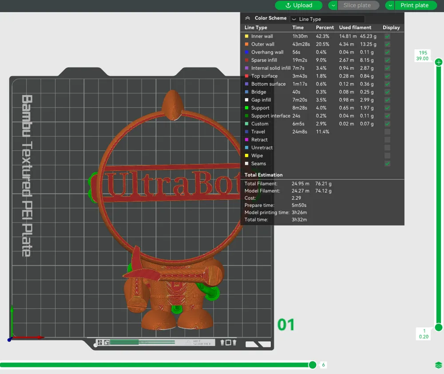Viewport: 444px width, 374px height.
Task: Toggle Outer wall display checkbox
Action: pyautogui.click(x=387, y=44)
